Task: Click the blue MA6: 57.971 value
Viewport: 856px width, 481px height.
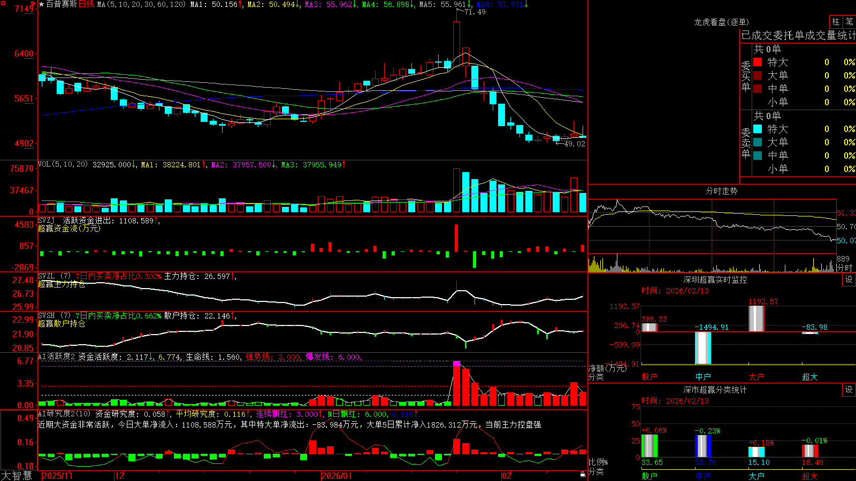Action: [x=500, y=4]
